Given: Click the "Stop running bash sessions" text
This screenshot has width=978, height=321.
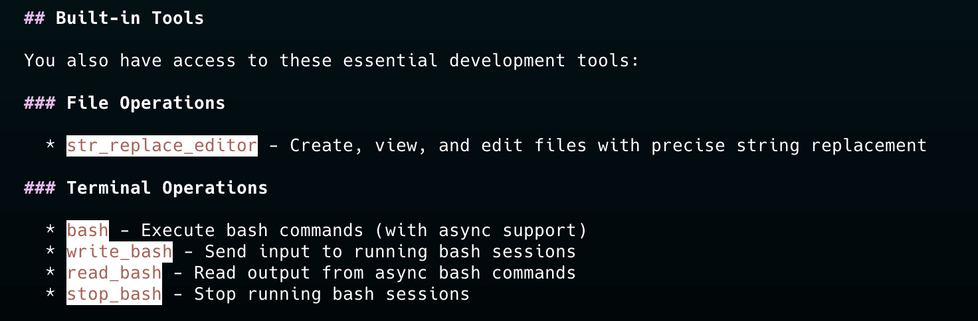Looking at the screenshot, I should 332,294.
